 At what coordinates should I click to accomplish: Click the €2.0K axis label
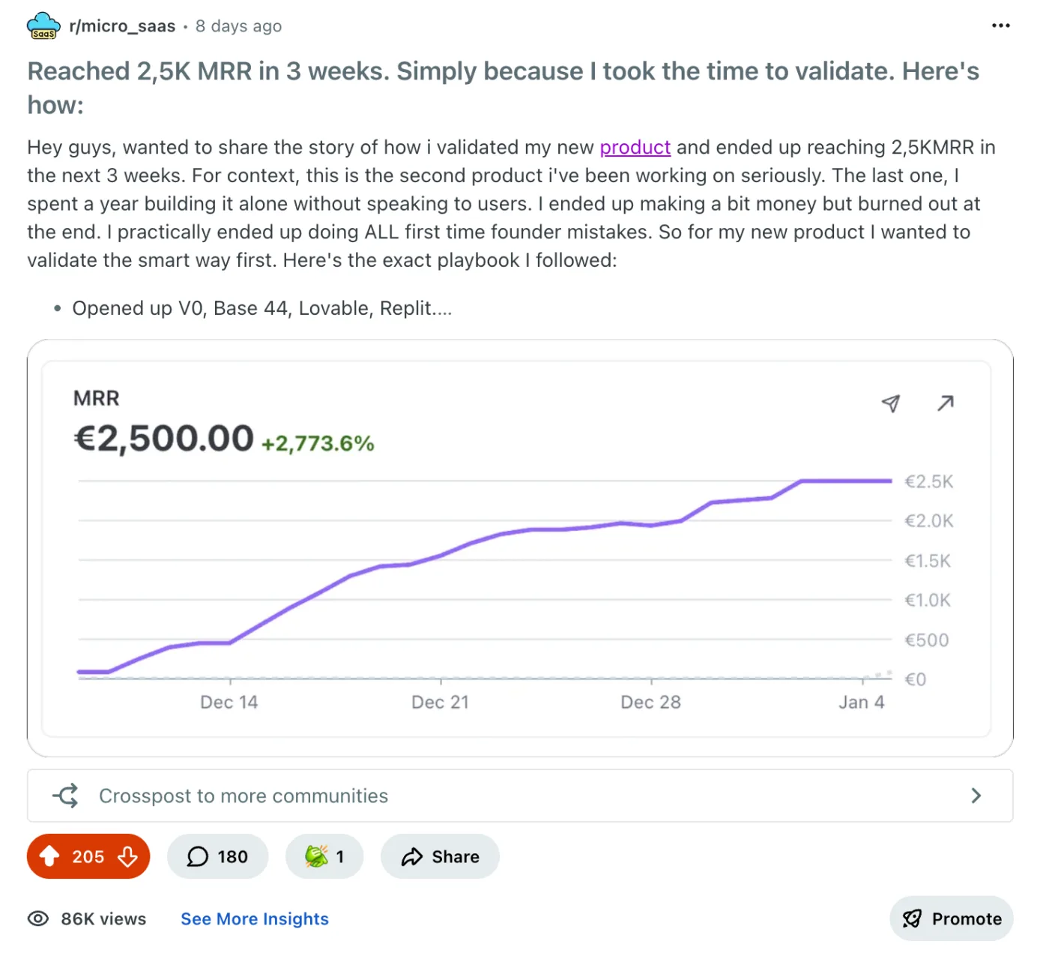click(x=929, y=521)
